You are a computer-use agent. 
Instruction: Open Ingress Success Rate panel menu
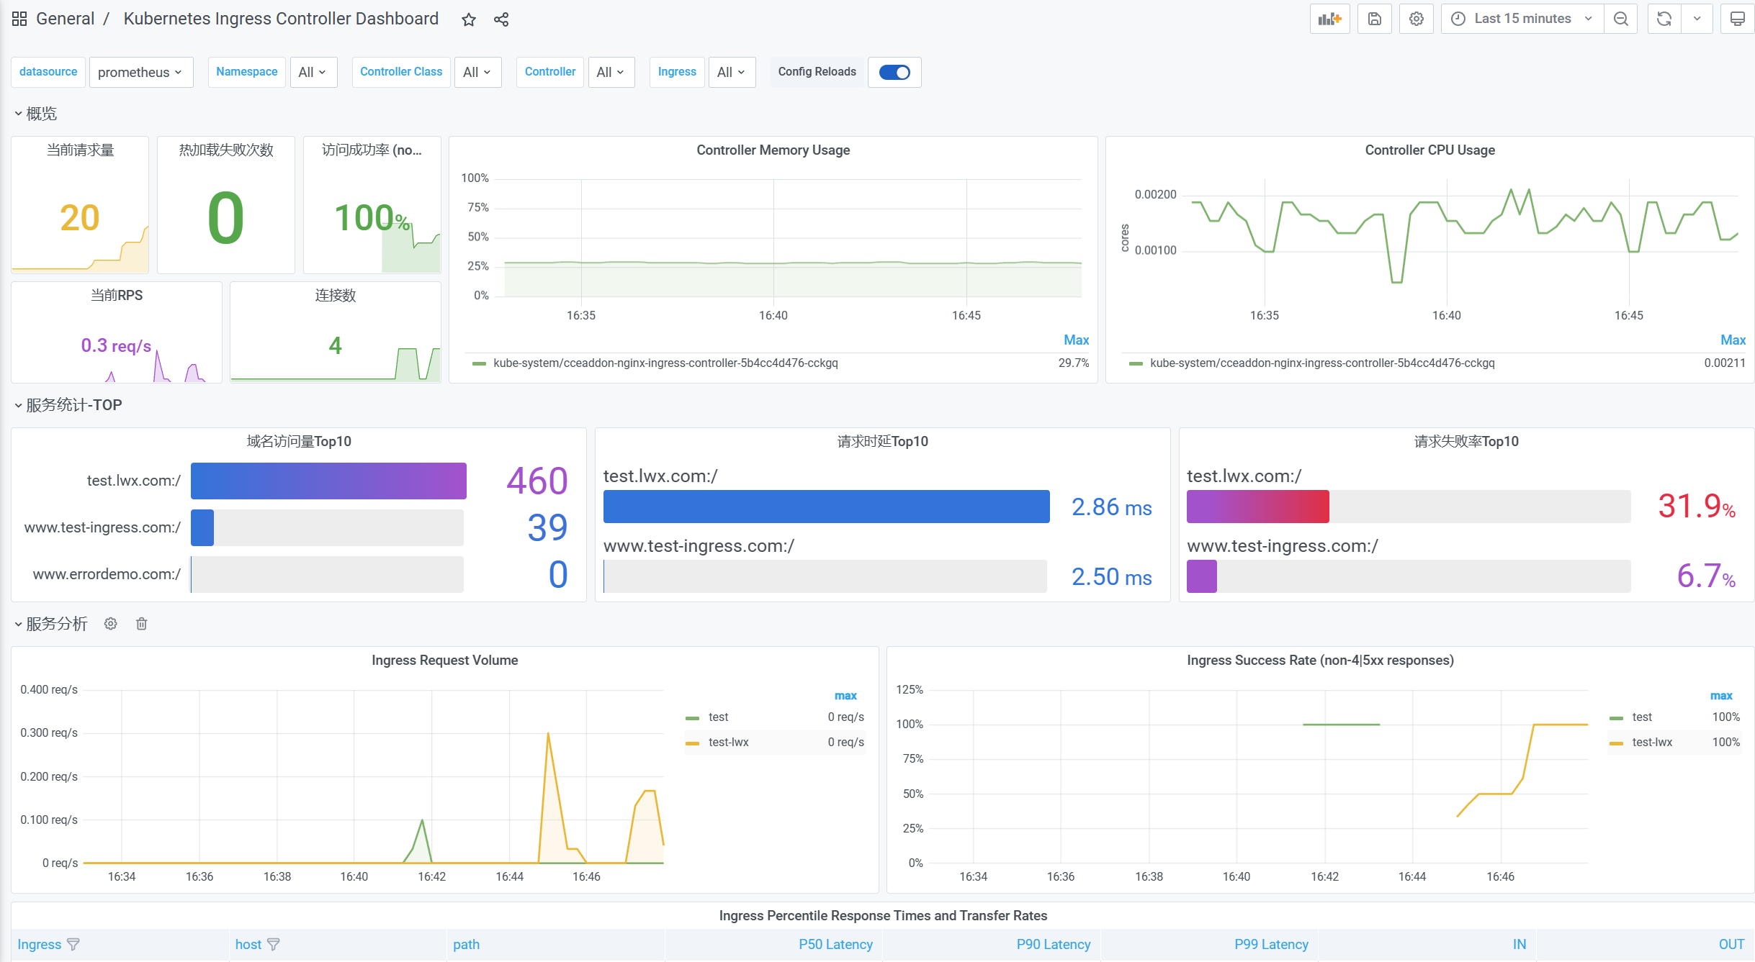pos(1320,660)
